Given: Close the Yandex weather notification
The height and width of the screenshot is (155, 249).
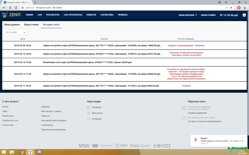Looking at the screenshot, I should tap(245, 137).
